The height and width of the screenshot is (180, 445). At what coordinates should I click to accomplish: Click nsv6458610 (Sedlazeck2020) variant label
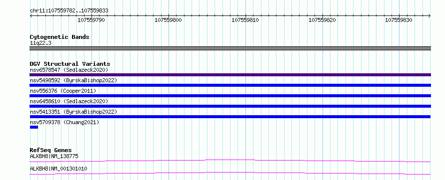click(x=69, y=101)
